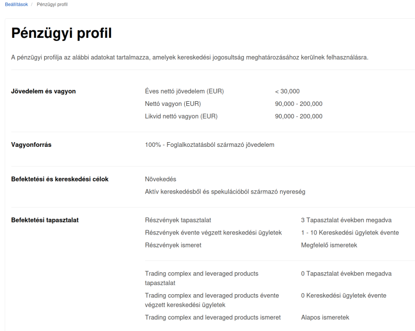Click the Éves nettó jövedelem (EUR) label
This screenshot has width=415, height=331.
click(184, 91)
